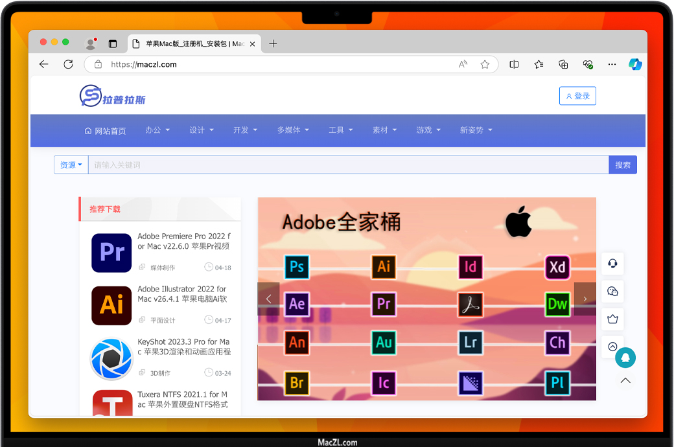The width and height of the screenshot is (674, 447).
Task: Open the split screen icon
Action: point(514,64)
